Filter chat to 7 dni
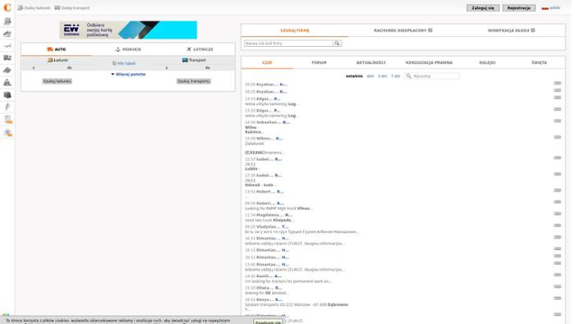The width and height of the screenshot is (575, 324). (x=395, y=76)
